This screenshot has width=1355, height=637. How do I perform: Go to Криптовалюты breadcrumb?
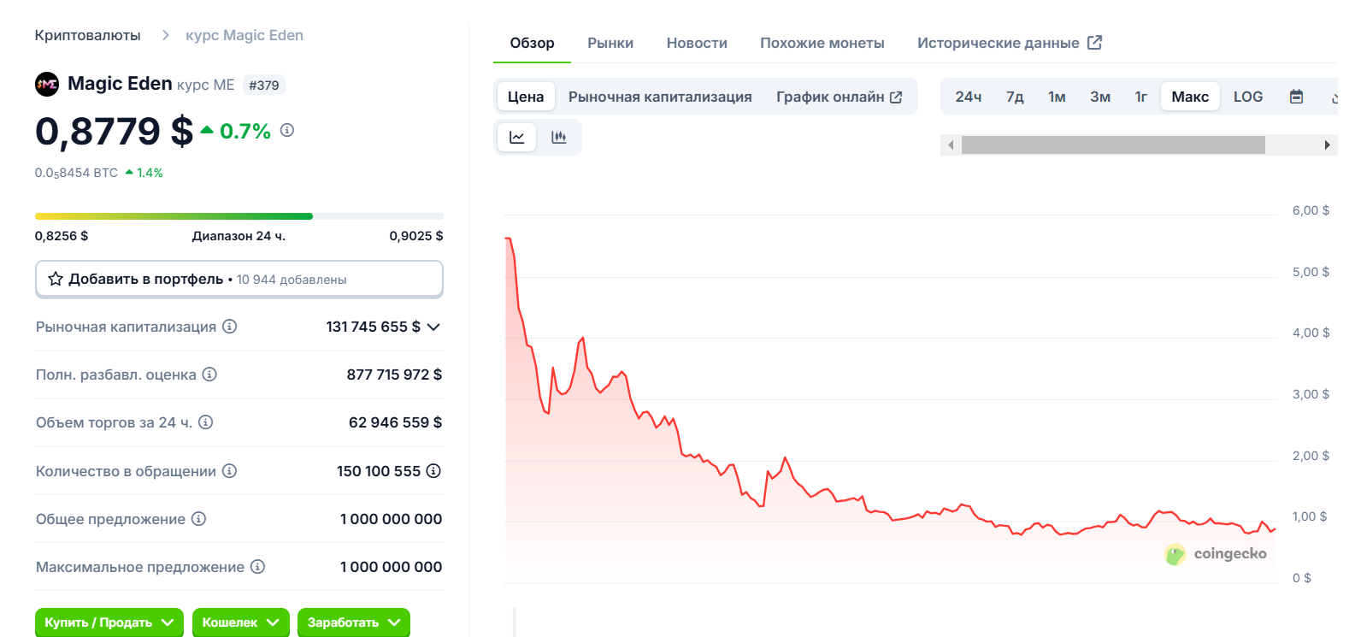tap(87, 35)
